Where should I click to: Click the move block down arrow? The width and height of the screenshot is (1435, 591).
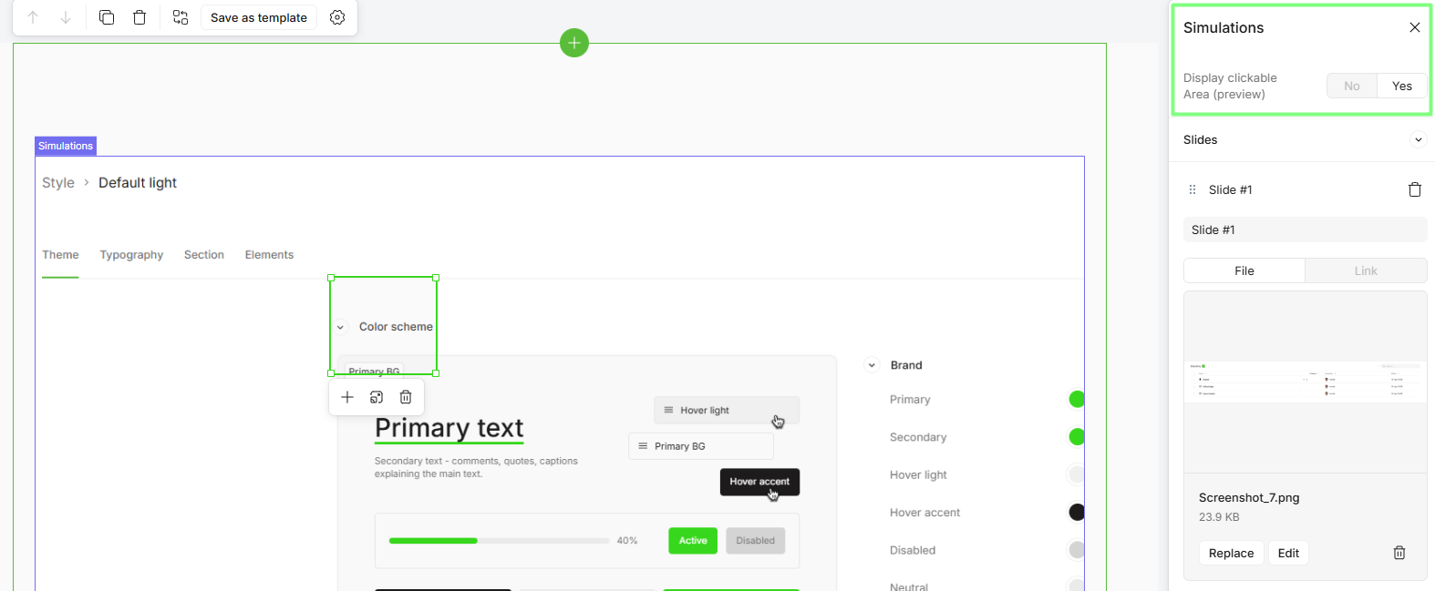(x=66, y=17)
